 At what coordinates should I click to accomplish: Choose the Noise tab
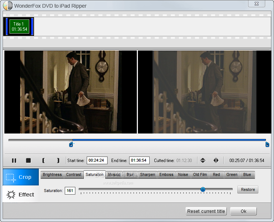point(183,175)
